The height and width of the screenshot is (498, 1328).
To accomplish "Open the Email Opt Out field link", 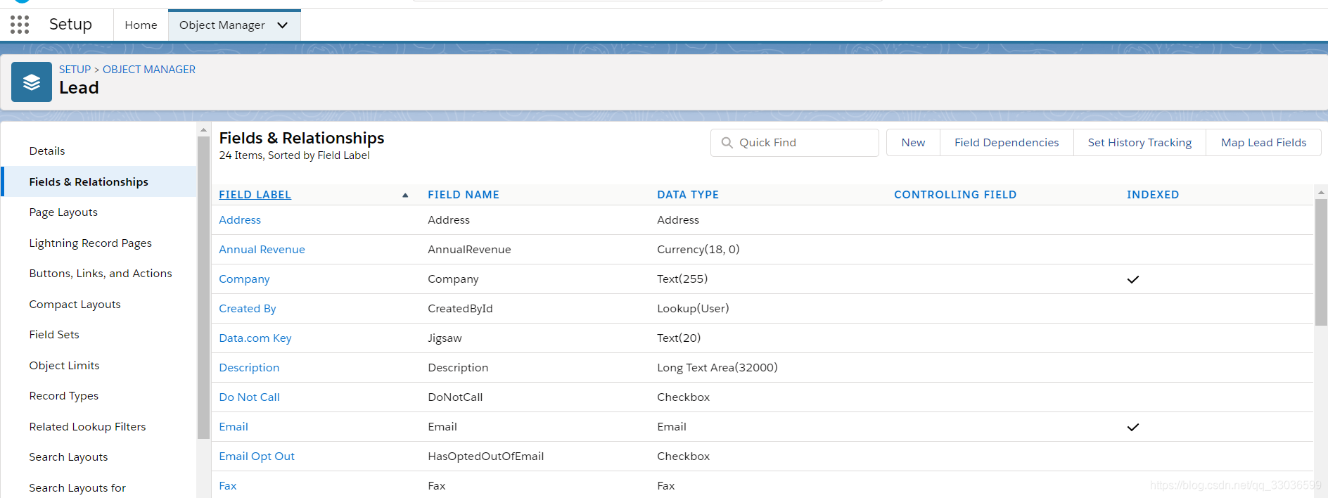I will pyautogui.click(x=257, y=456).
